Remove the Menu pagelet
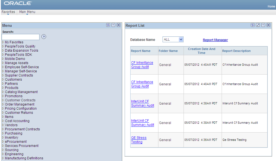Image resolution: width=276 pixels, height=161 pixels. [x=119, y=25]
